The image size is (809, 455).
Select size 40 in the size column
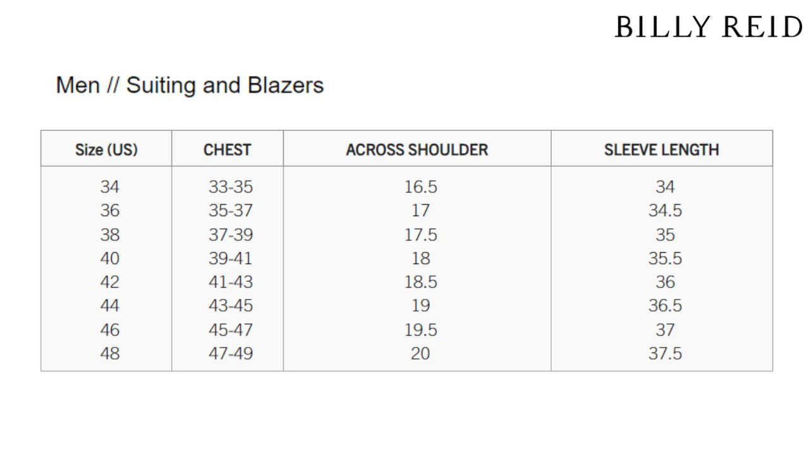109,258
